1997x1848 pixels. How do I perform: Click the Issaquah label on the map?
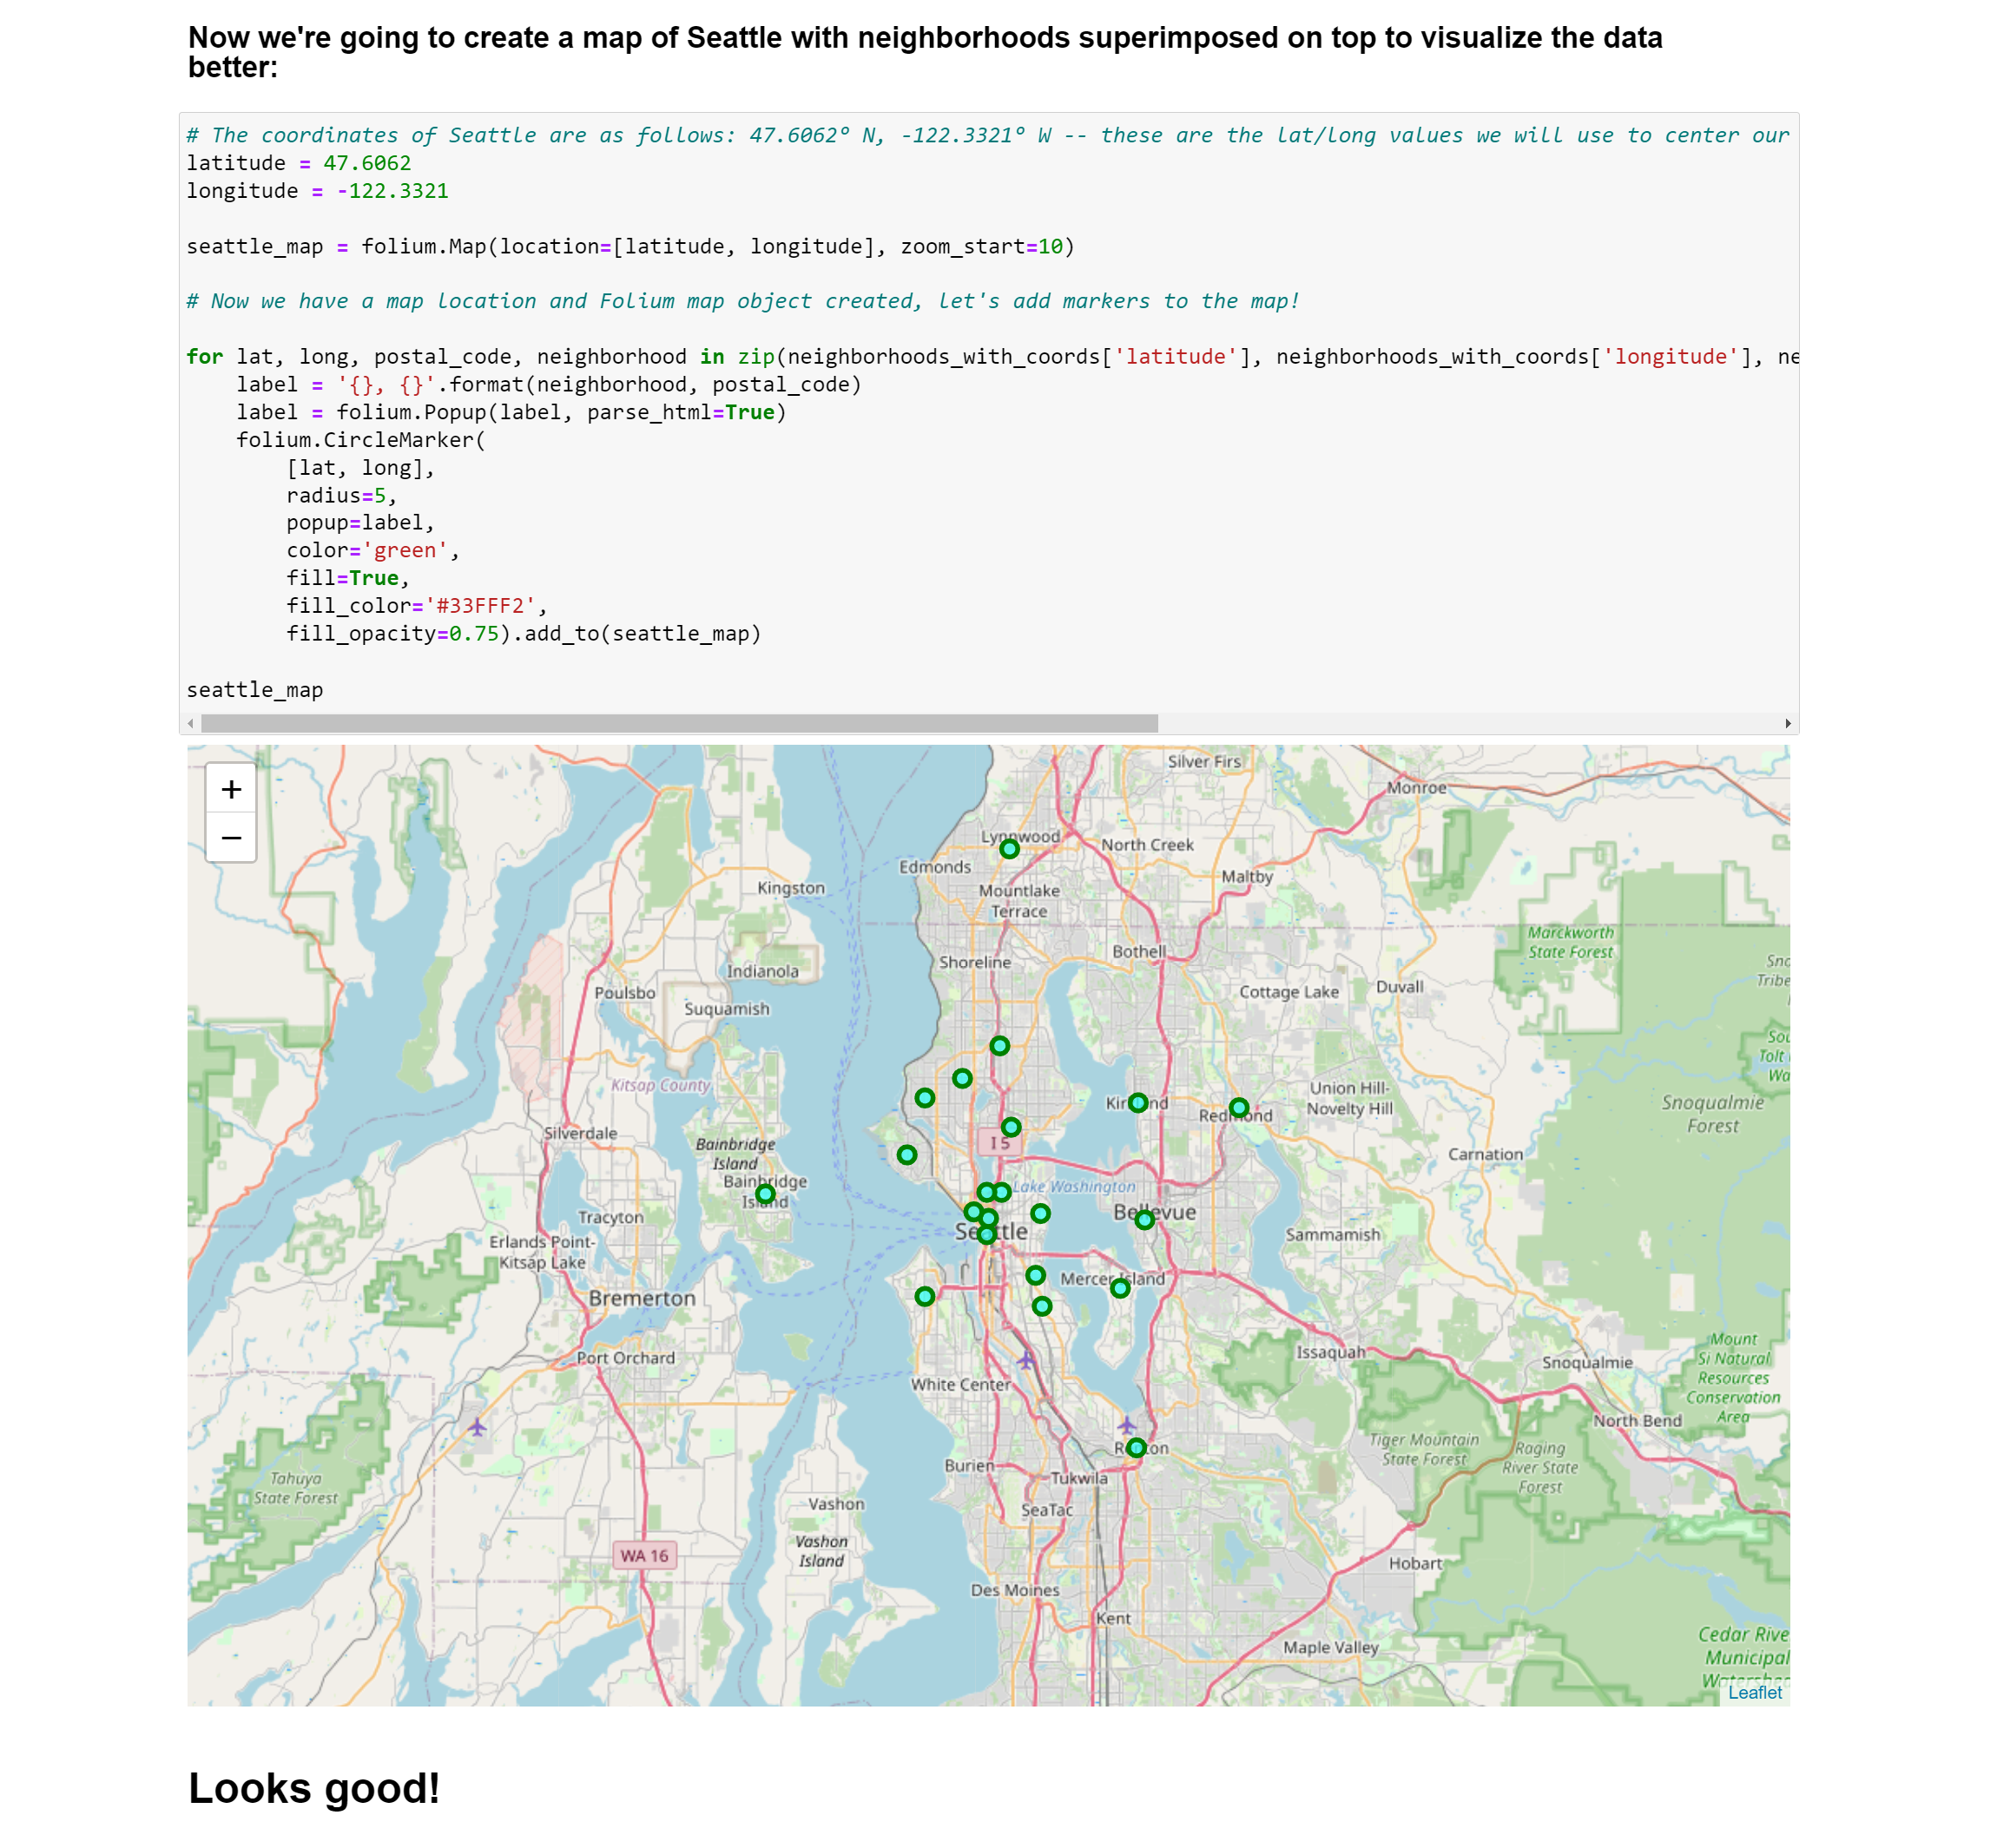coord(1331,1352)
